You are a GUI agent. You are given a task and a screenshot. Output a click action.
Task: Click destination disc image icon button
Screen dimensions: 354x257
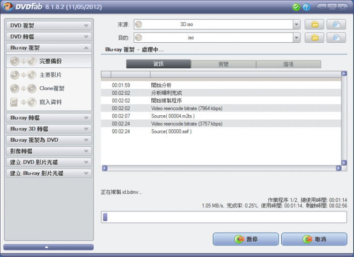[336, 38]
